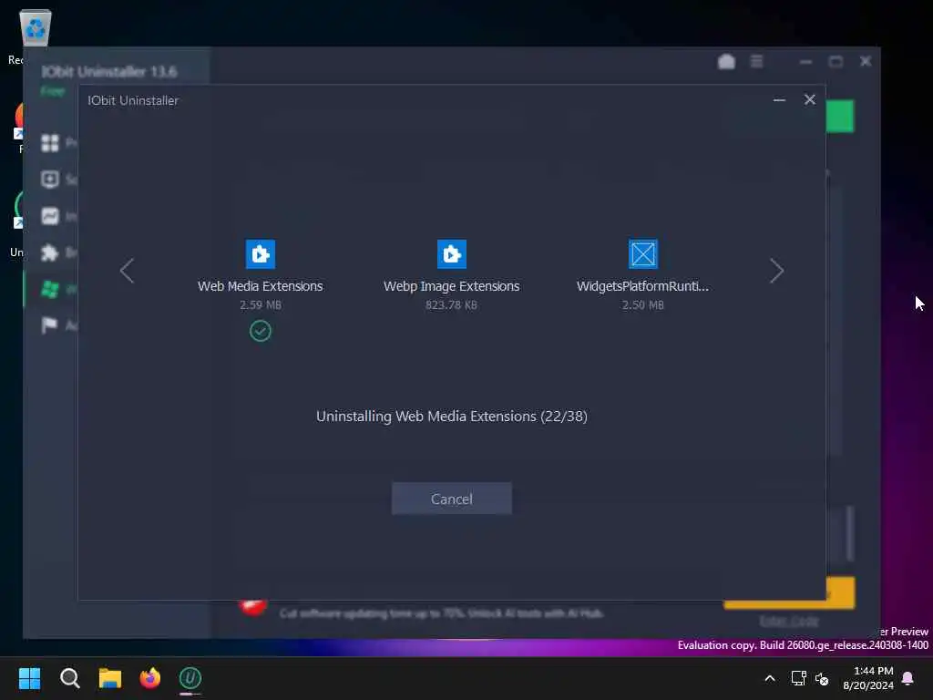Go to previous apps with left arrow
The height and width of the screenshot is (700, 933).
pyautogui.click(x=127, y=271)
